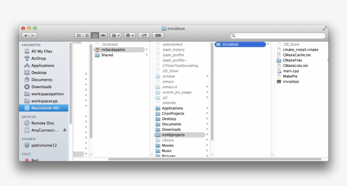Select the cmake_install.cmake file
The image size is (347, 186).
[300, 50]
